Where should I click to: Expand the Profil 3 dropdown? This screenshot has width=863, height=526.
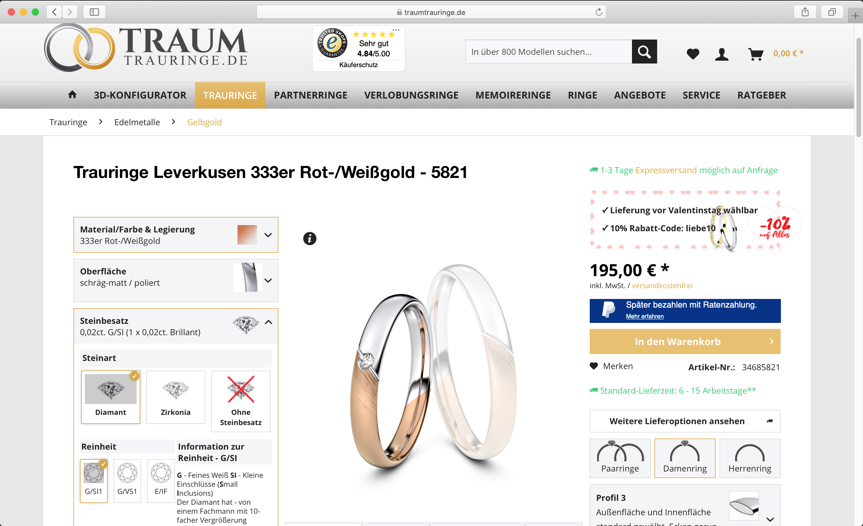click(770, 519)
